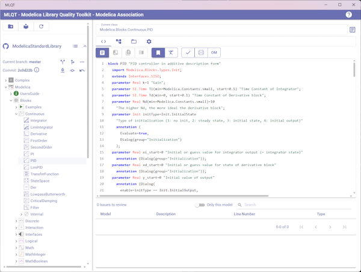Select FirstOrder in the tree
The height and width of the screenshot is (272, 361).
click(39, 140)
